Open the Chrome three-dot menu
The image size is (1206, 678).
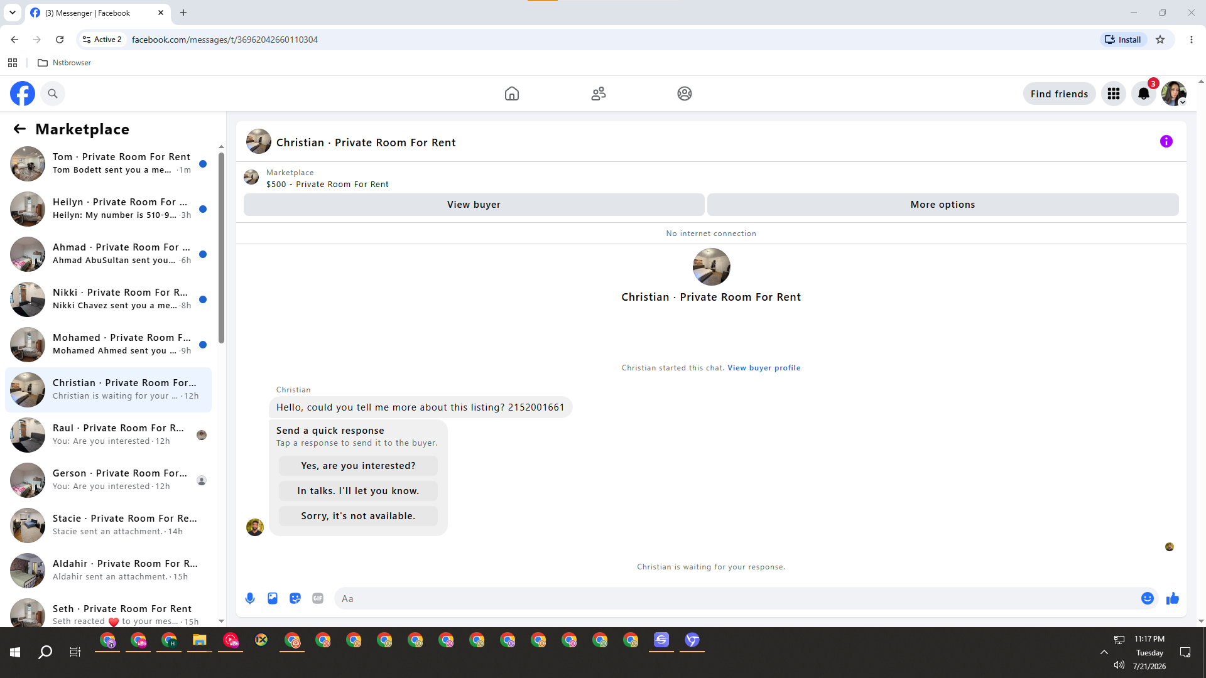click(1192, 40)
